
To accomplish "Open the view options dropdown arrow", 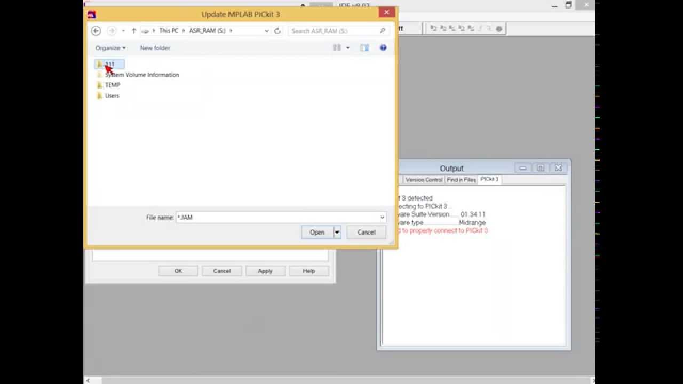I will coord(347,48).
